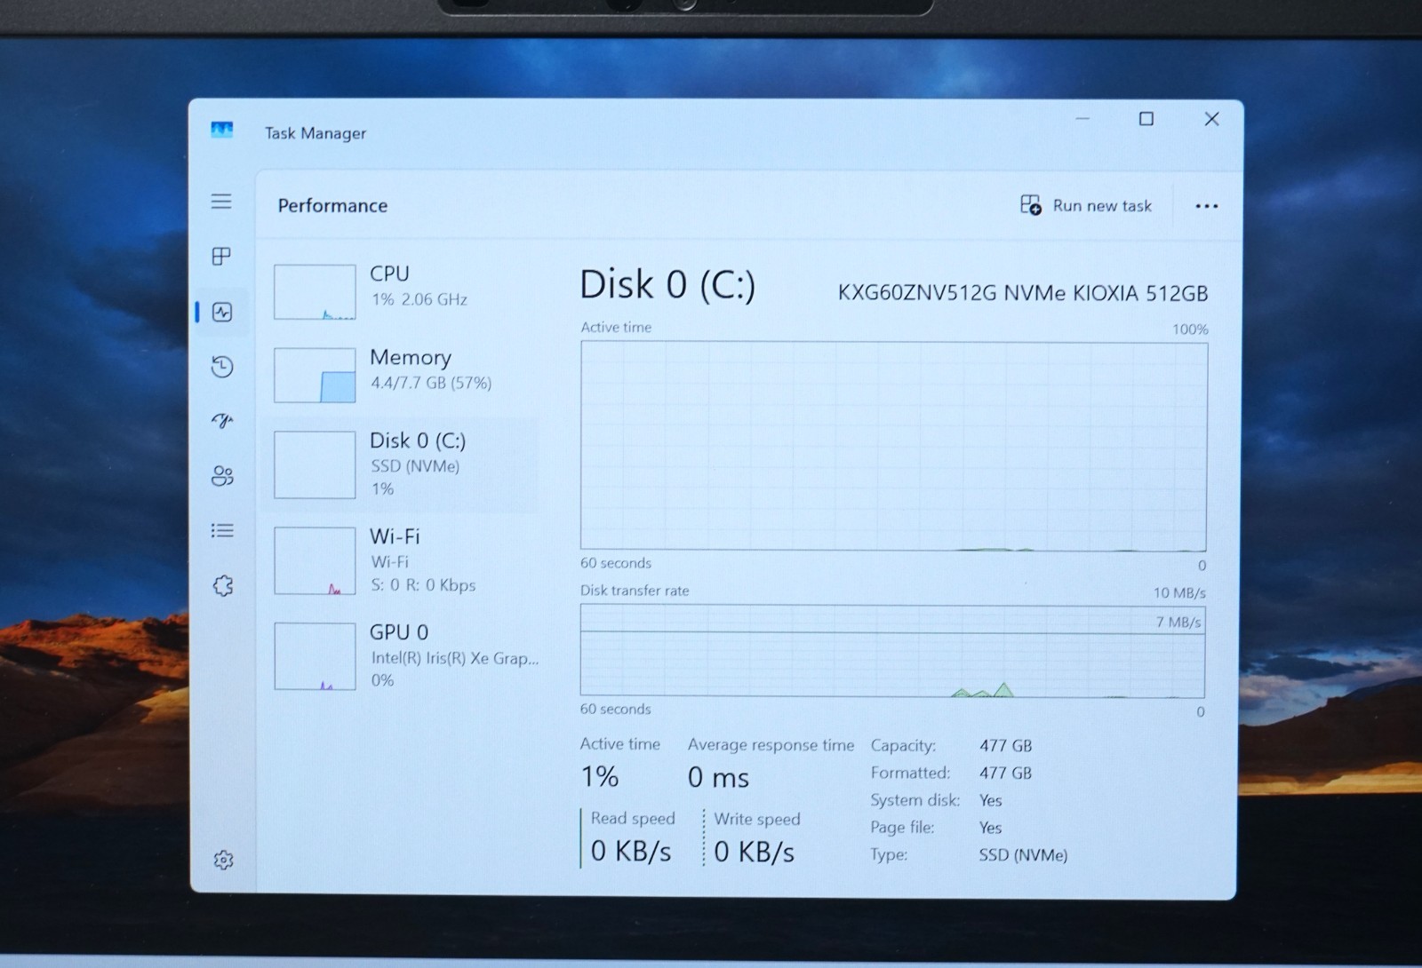Click the Task Manager window title
This screenshot has width=1422, height=968.
tap(316, 133)
